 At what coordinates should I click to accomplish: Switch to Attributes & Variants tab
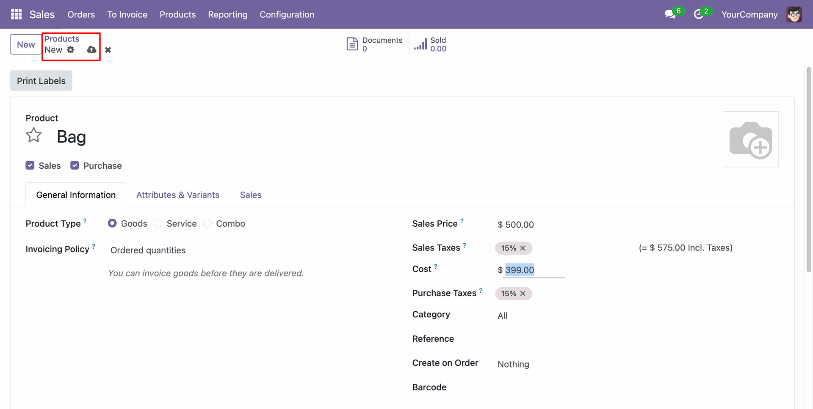[x=178, y=195]
